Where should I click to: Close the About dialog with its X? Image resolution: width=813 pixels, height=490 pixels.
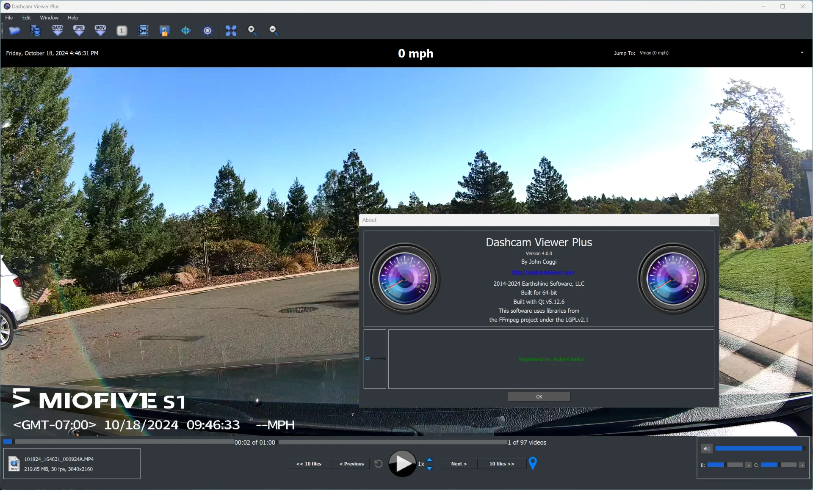tap(714, 220)
